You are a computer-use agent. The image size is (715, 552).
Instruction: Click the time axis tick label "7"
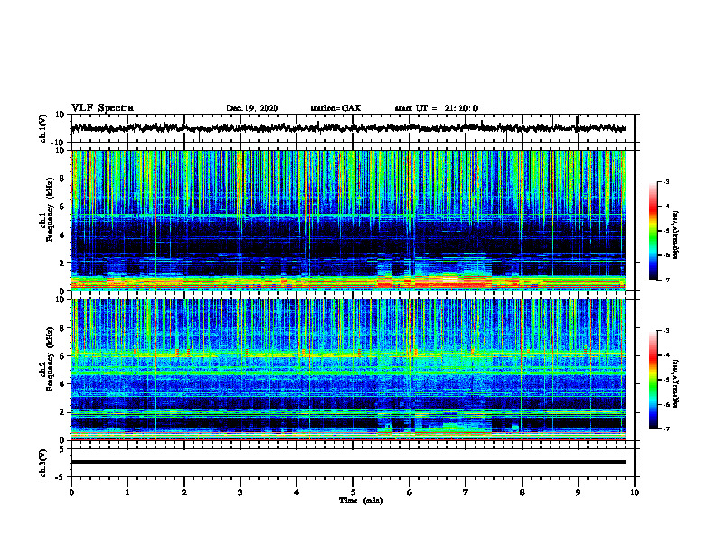pyautogui.click(x=466, y=492)
